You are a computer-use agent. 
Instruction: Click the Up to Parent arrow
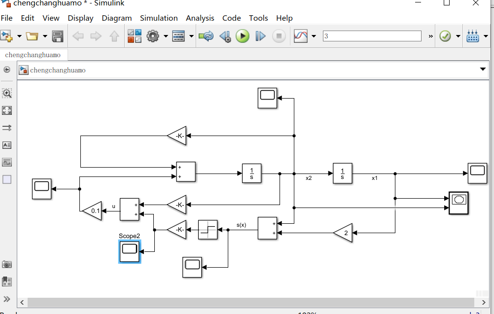114,36
